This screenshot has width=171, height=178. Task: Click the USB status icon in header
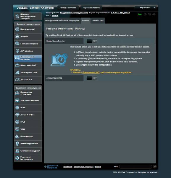click(154, 14)
